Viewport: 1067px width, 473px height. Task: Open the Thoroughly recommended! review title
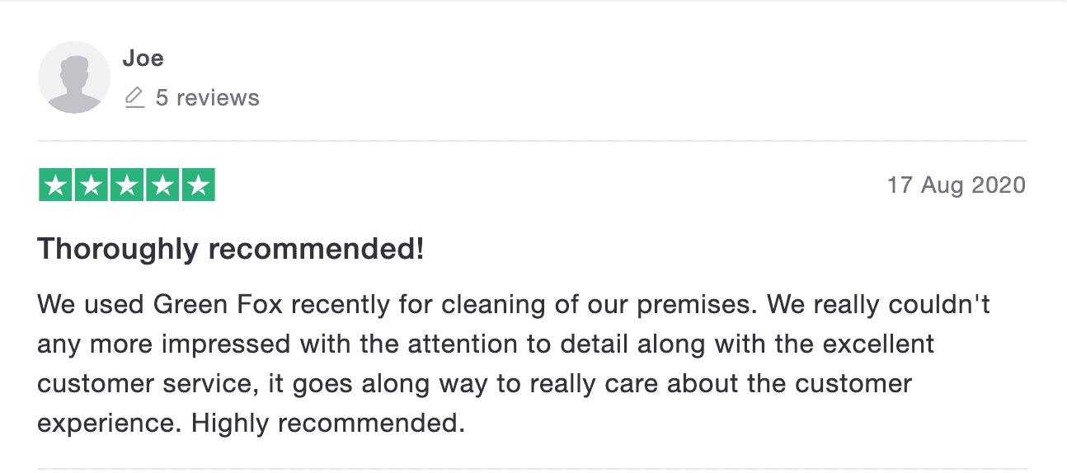coord(231,249)
